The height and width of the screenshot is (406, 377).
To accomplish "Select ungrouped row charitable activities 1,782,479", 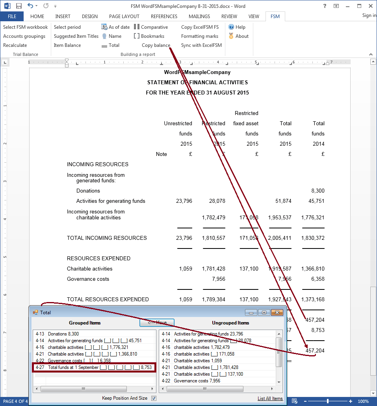I will (x=217, y=347).
